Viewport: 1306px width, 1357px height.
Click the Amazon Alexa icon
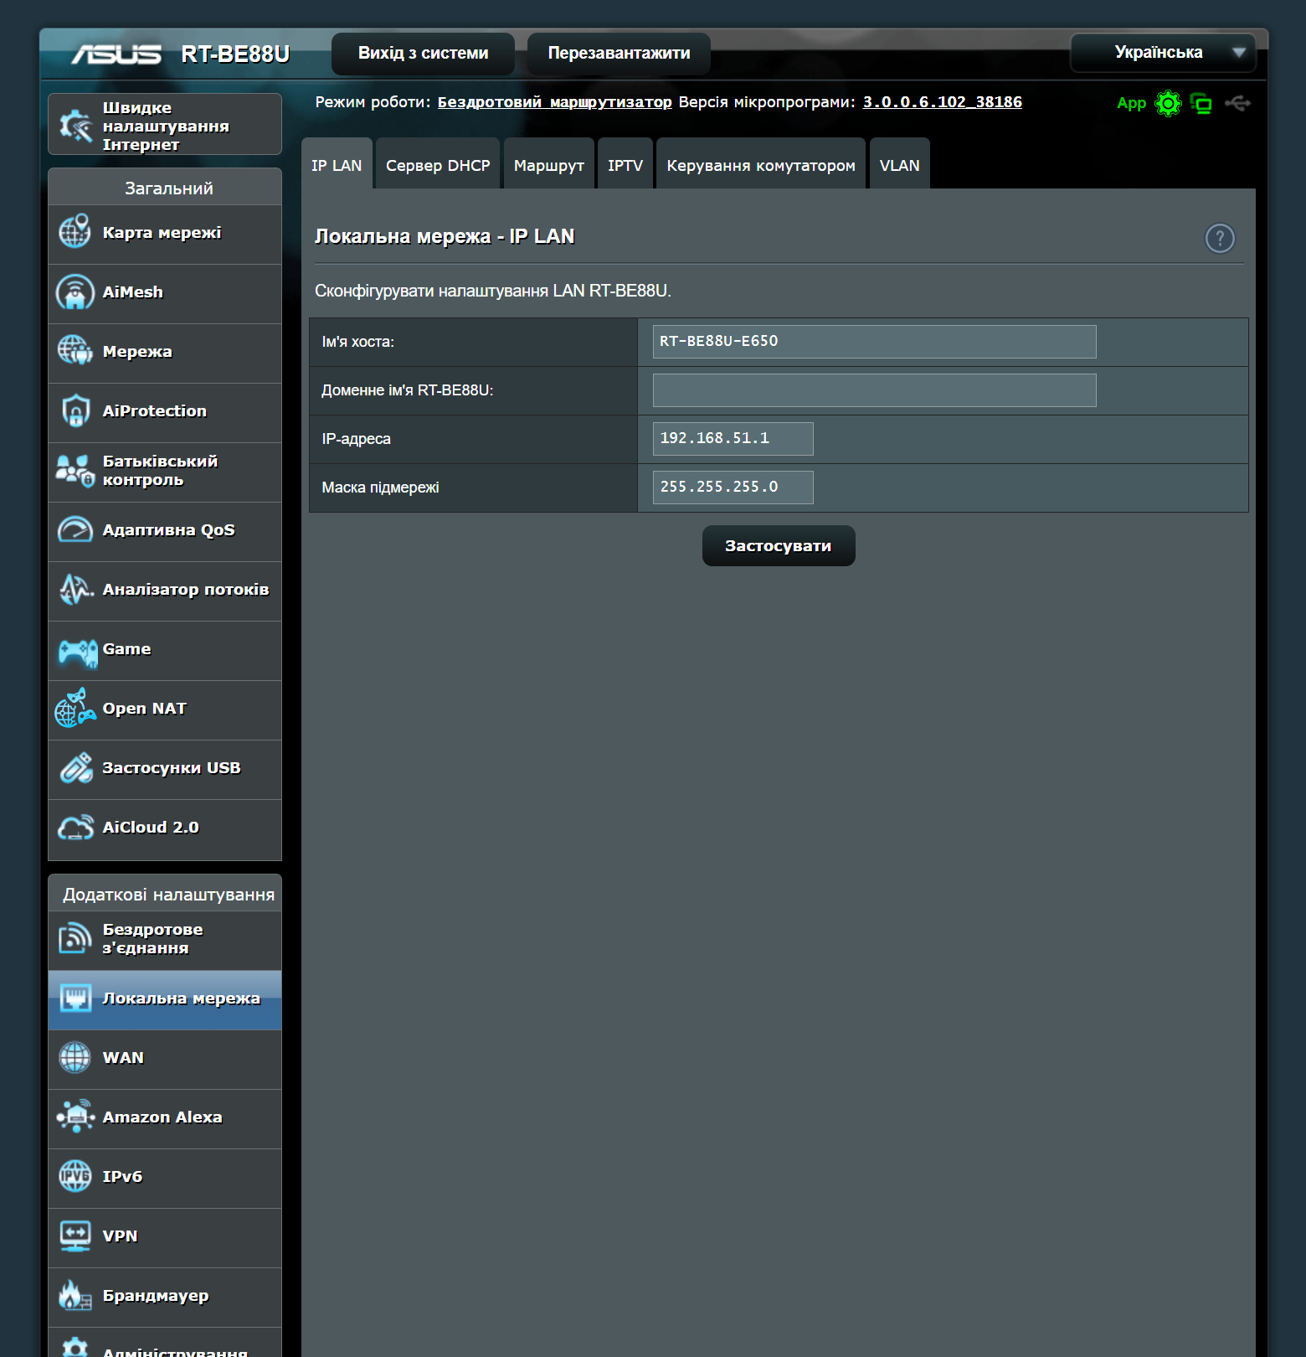(x=75, y=1117)
